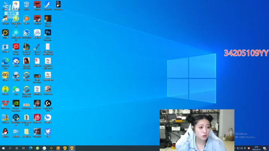
Task: Open the QQ Music shortcut
Action: tap(5, 91)
